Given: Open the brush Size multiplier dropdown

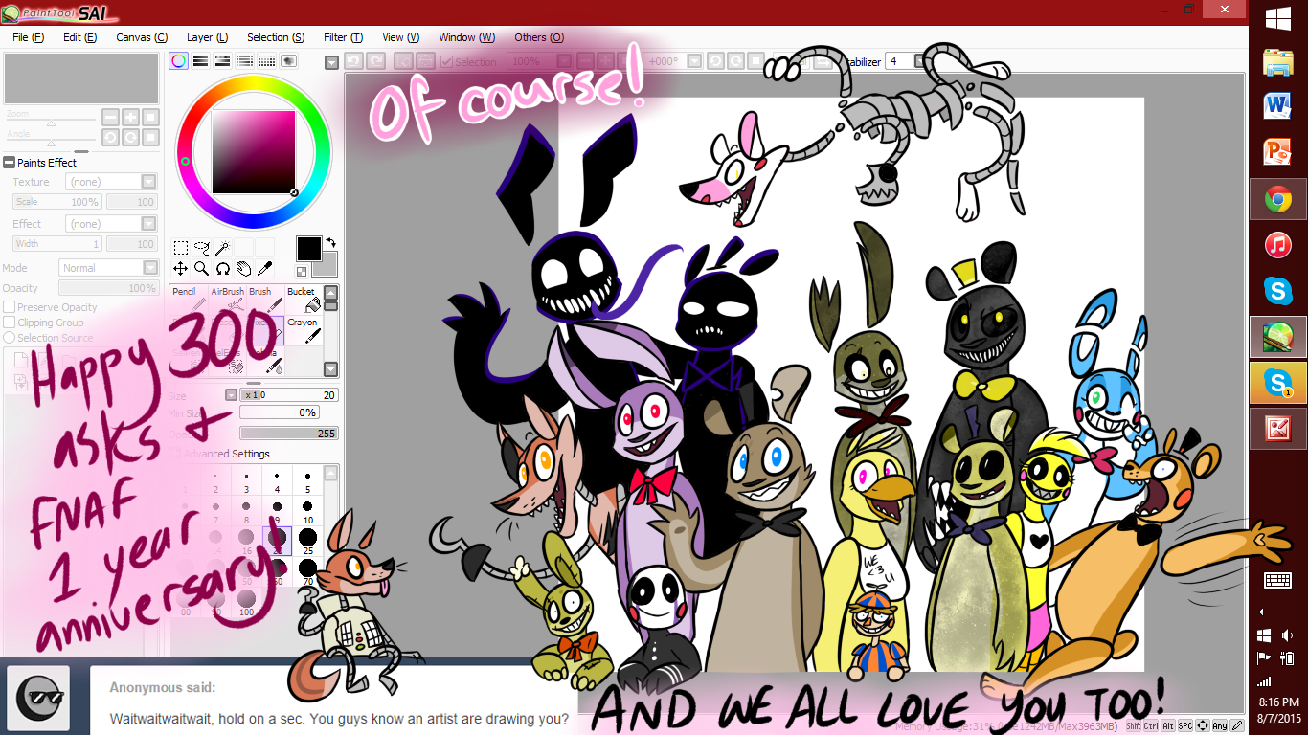Looking at the screenshot, I should [x=231, y=394].
